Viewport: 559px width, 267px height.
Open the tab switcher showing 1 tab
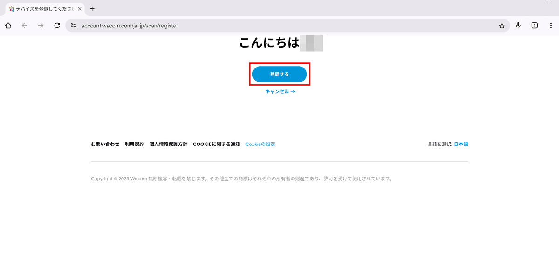(x=534, y=26)
